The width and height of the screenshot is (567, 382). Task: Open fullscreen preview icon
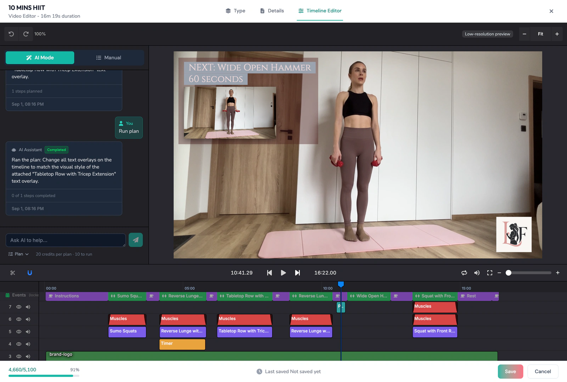click(490, 273)
